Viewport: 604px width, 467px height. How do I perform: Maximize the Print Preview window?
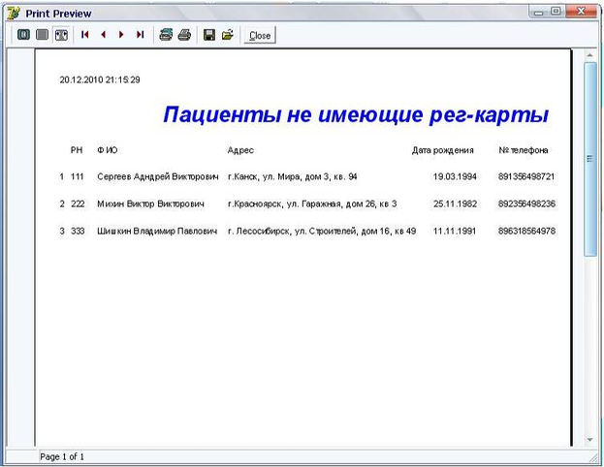coord(556,12)
